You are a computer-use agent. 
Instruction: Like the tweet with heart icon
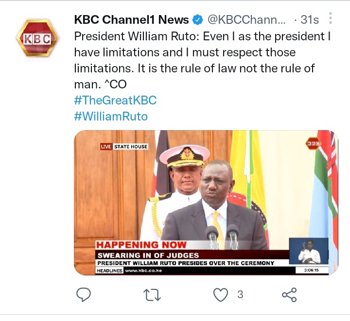[221, 294]
